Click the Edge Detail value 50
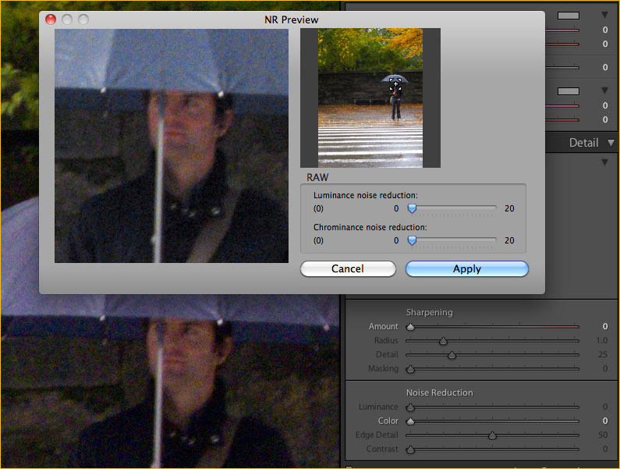This screenshot has height=469, width=620. pyautogui.click(x=603, y=435)
